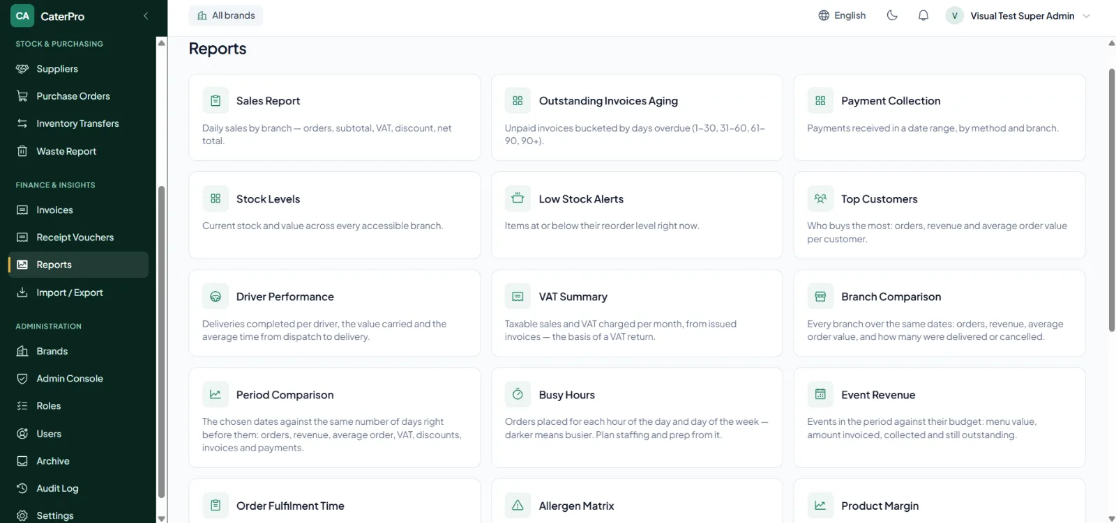Click the Users sidebar icon

(22, 434)
